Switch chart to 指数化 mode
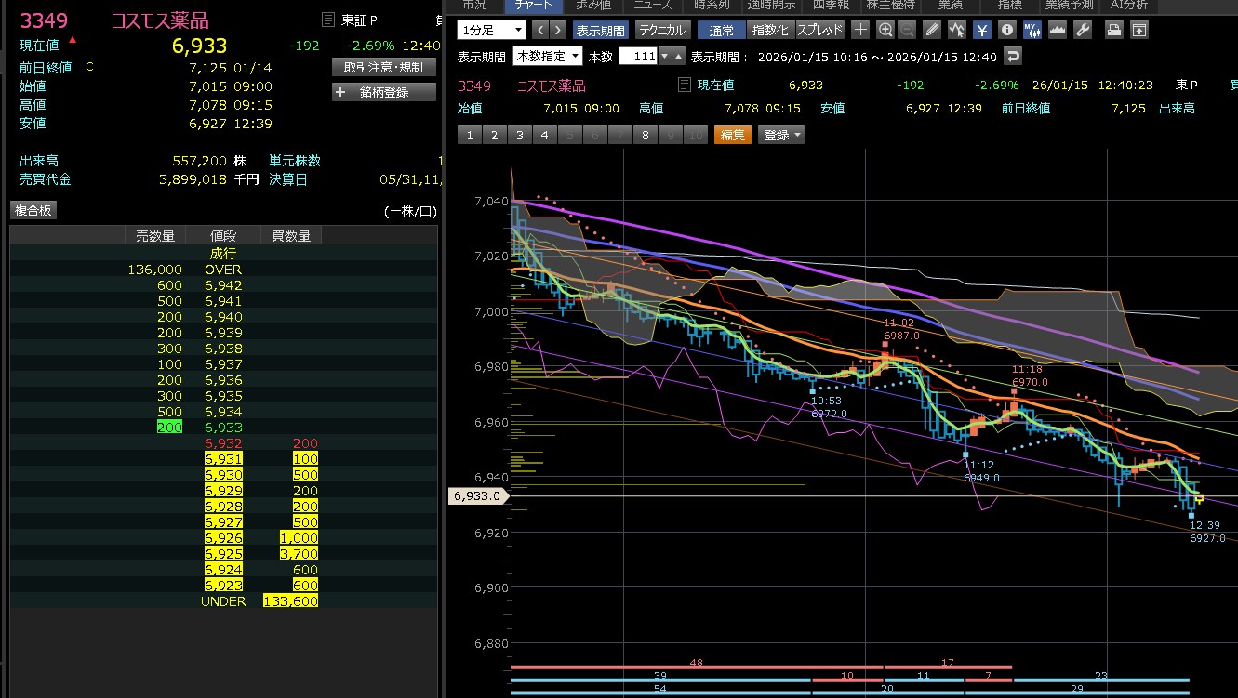 coord(769,30)
